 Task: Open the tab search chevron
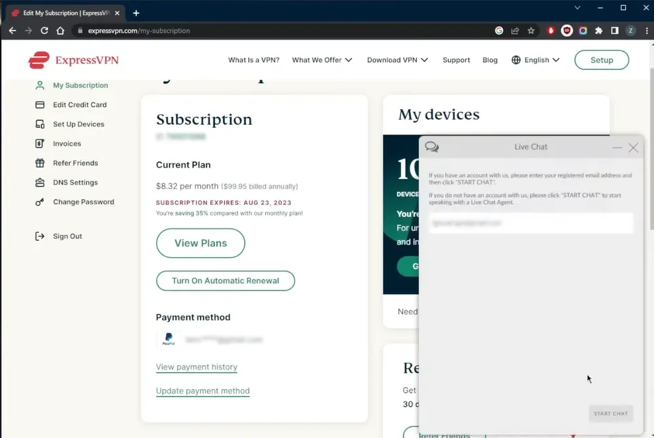578,8
